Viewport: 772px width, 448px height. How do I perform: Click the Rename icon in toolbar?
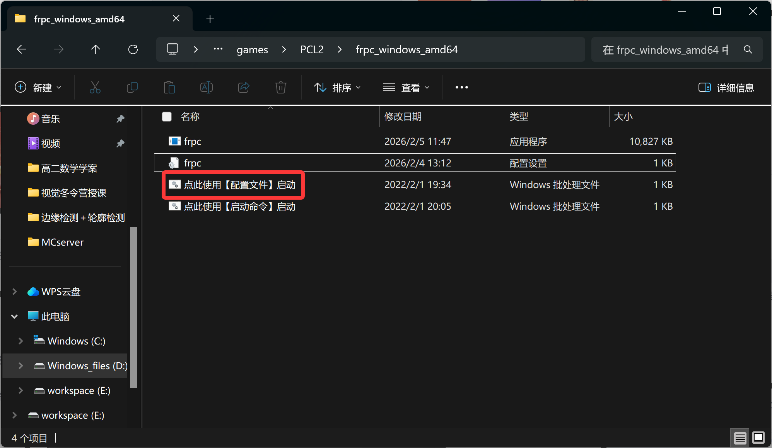(206, 88)
